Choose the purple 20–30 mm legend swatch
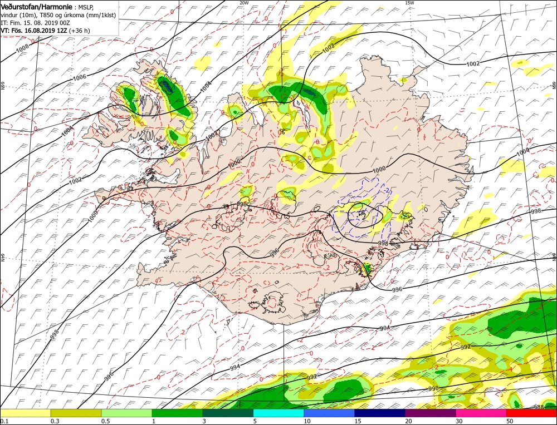This screenshot has width=557, height=425. pos(430,413)
